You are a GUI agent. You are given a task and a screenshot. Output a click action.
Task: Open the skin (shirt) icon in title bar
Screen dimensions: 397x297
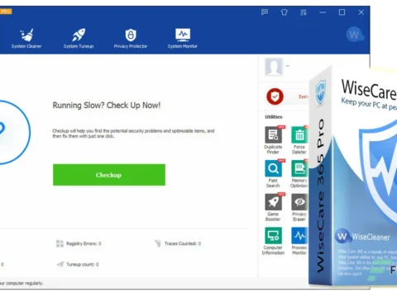tap(285, 12)
